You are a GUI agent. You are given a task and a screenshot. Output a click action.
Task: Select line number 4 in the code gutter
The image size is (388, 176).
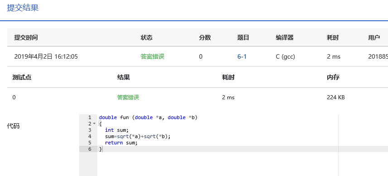(90, 136)
